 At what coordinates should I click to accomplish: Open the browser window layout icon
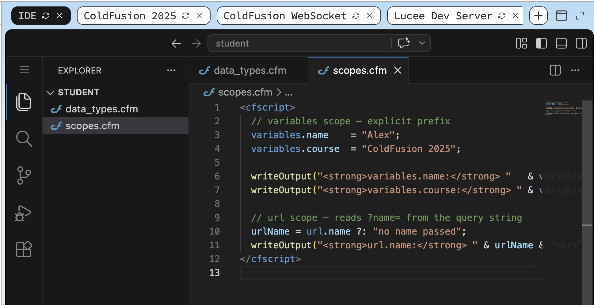[562, 16]
